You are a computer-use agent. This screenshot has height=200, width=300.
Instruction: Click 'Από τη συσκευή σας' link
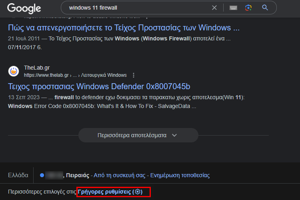119,175
